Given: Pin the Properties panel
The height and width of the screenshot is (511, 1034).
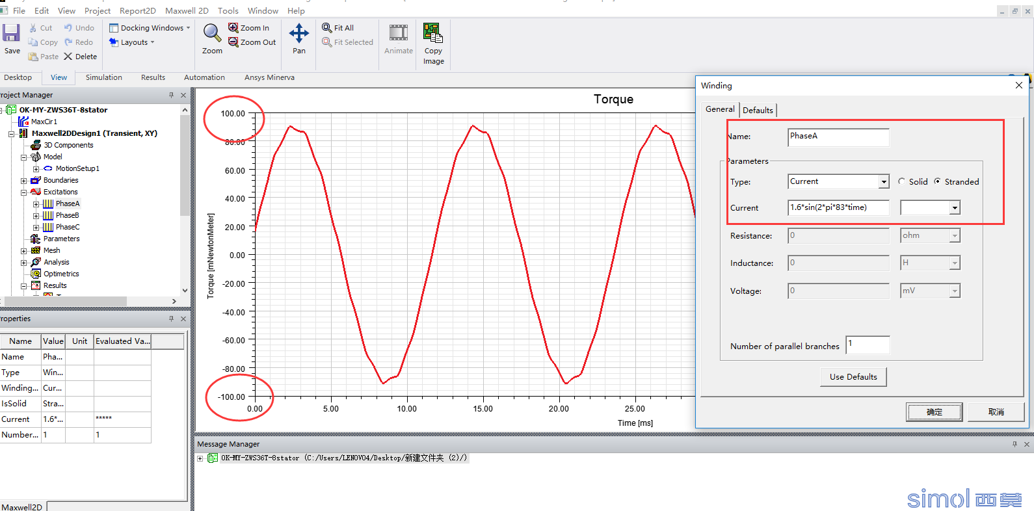Looking at the screenshot, I should tap(172, 319).
